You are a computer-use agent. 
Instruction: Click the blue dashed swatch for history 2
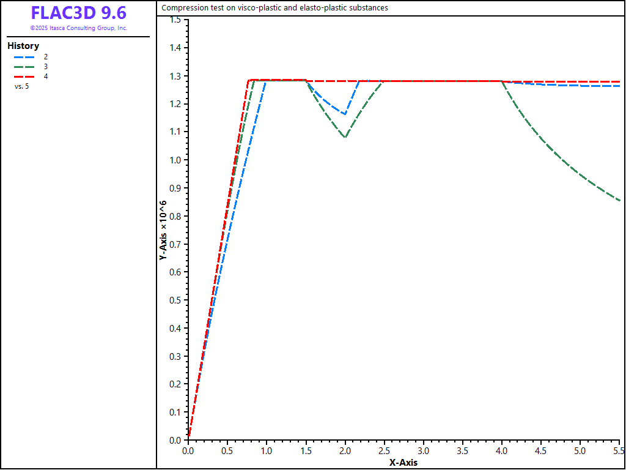pyautogui.click(x=24, y=56)
